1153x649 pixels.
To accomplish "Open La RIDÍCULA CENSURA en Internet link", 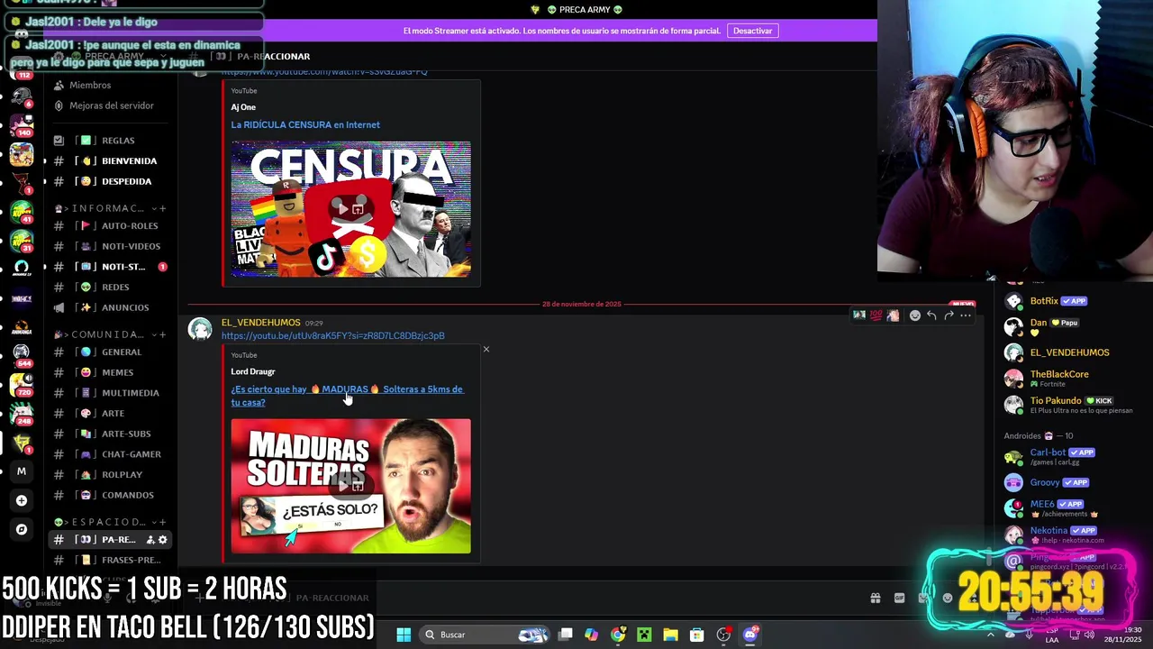I will pos(305,124).
